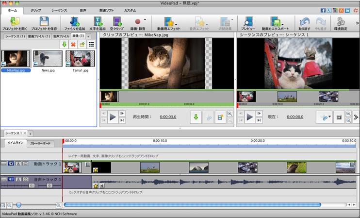
Task: Play the clip preview
Action: pos(113,117)
